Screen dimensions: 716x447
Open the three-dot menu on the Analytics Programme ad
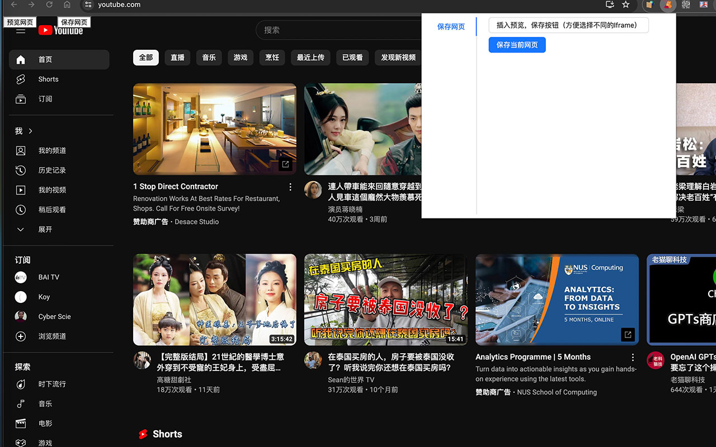pos(633,356)
